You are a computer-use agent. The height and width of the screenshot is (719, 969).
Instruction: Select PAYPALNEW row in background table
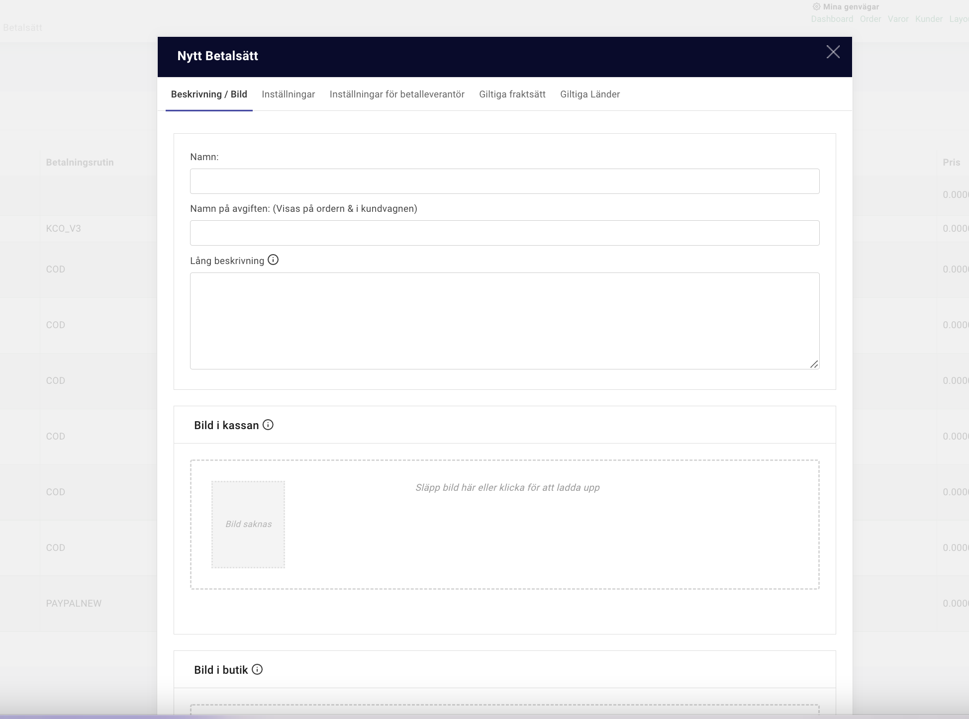74,603
